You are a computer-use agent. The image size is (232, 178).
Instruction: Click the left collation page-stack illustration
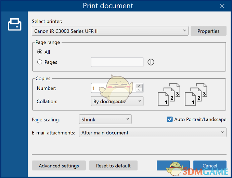point(168,94)
